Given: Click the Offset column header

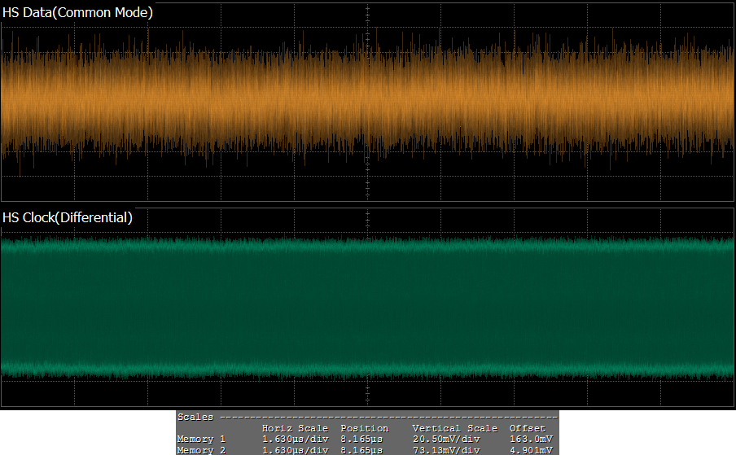Looking at the screenshot, I should coord(527,428).
